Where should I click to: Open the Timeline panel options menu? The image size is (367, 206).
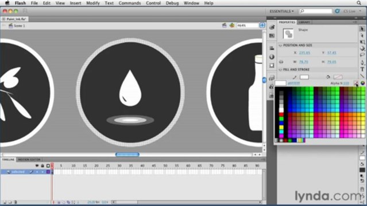(263, 159)
